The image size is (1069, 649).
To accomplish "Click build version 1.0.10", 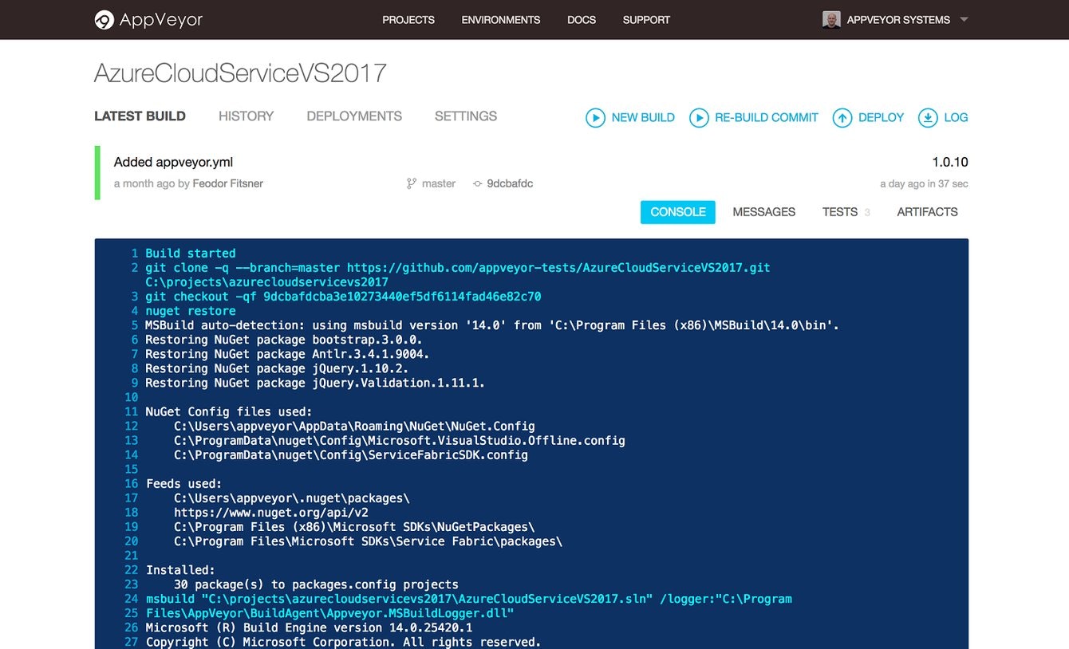I will coord(950,162).
